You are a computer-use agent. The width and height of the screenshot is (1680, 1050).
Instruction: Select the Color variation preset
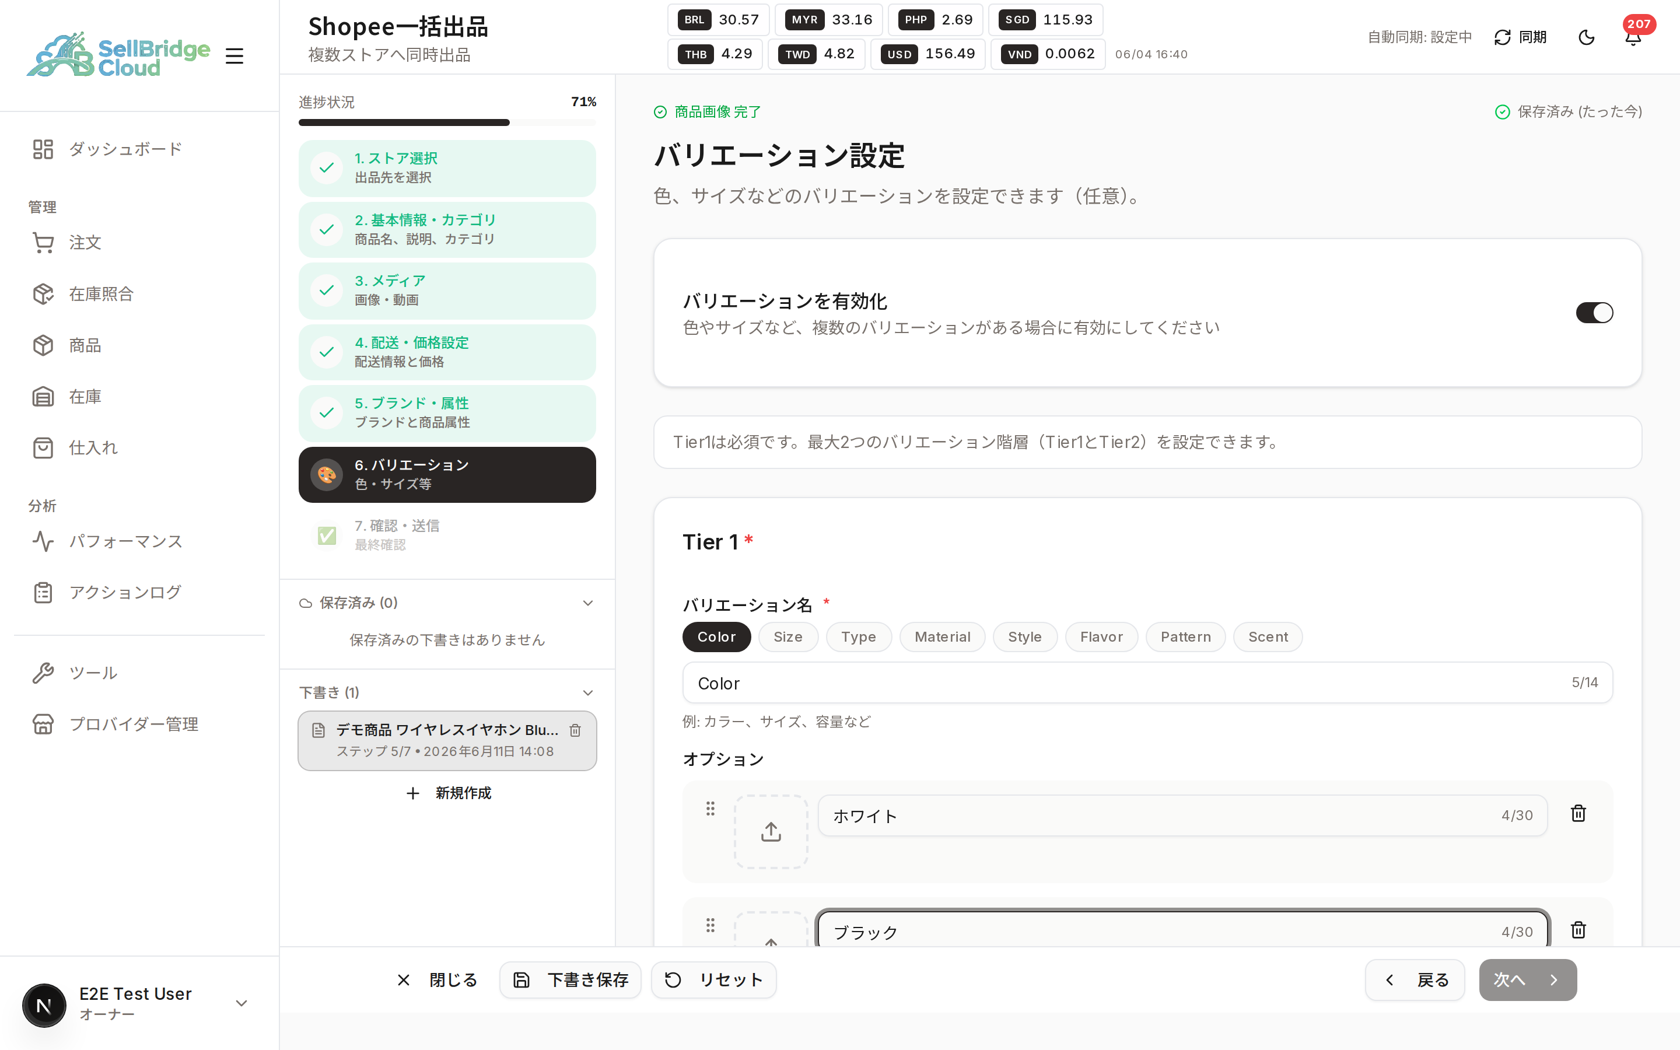716,637
